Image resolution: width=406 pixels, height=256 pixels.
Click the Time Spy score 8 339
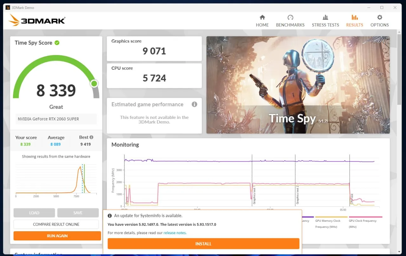(56, 91)
